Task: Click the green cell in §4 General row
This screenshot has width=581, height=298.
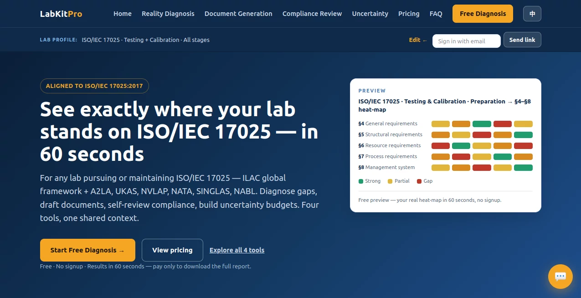Action: coord(482,124)
